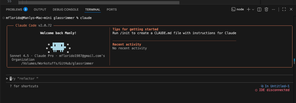This screenshot has height=103, width=296.
Task: Click the Claude Code v2.0.72 title
Action: [34, 25]
